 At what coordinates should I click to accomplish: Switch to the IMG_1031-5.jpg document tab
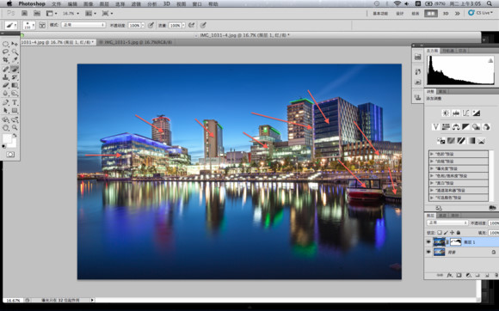point(138,42)
